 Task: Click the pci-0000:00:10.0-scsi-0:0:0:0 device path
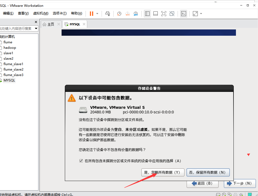coord(148,112)
